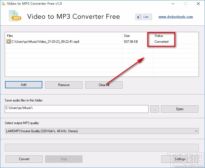Select the Video_21-03-23_09-22-41.mp4 file row
The height and width of the screenshot is (168, 205).
pyautogui.click(x=102, y=42)
